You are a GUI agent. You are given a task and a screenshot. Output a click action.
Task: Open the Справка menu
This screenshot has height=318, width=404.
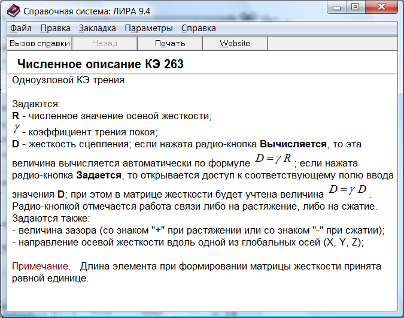click(x=198, y=28)
